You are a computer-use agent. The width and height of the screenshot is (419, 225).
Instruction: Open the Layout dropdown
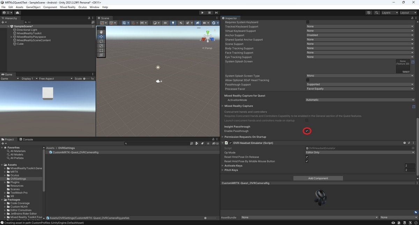click(x=408, y=13)
